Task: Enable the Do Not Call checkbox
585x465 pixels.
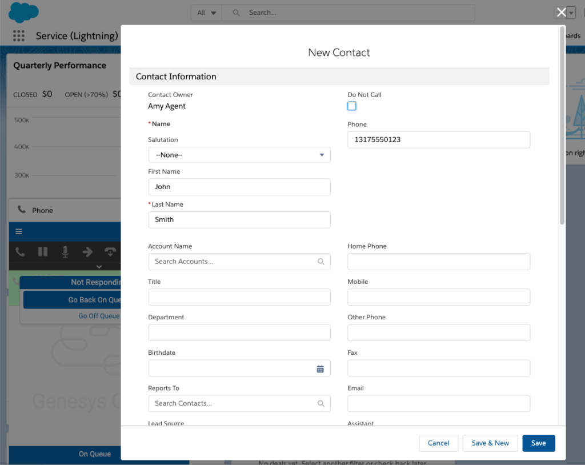Action: (352, 106)
